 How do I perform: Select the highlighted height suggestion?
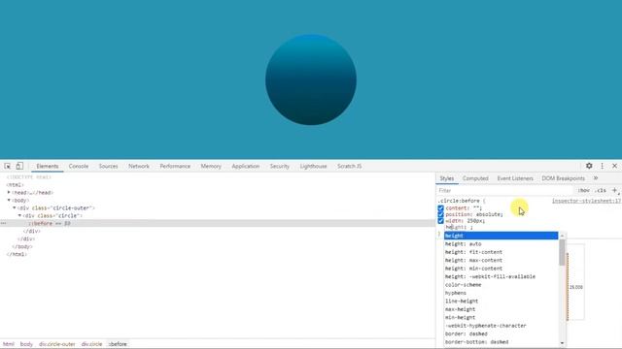[501, 236]
